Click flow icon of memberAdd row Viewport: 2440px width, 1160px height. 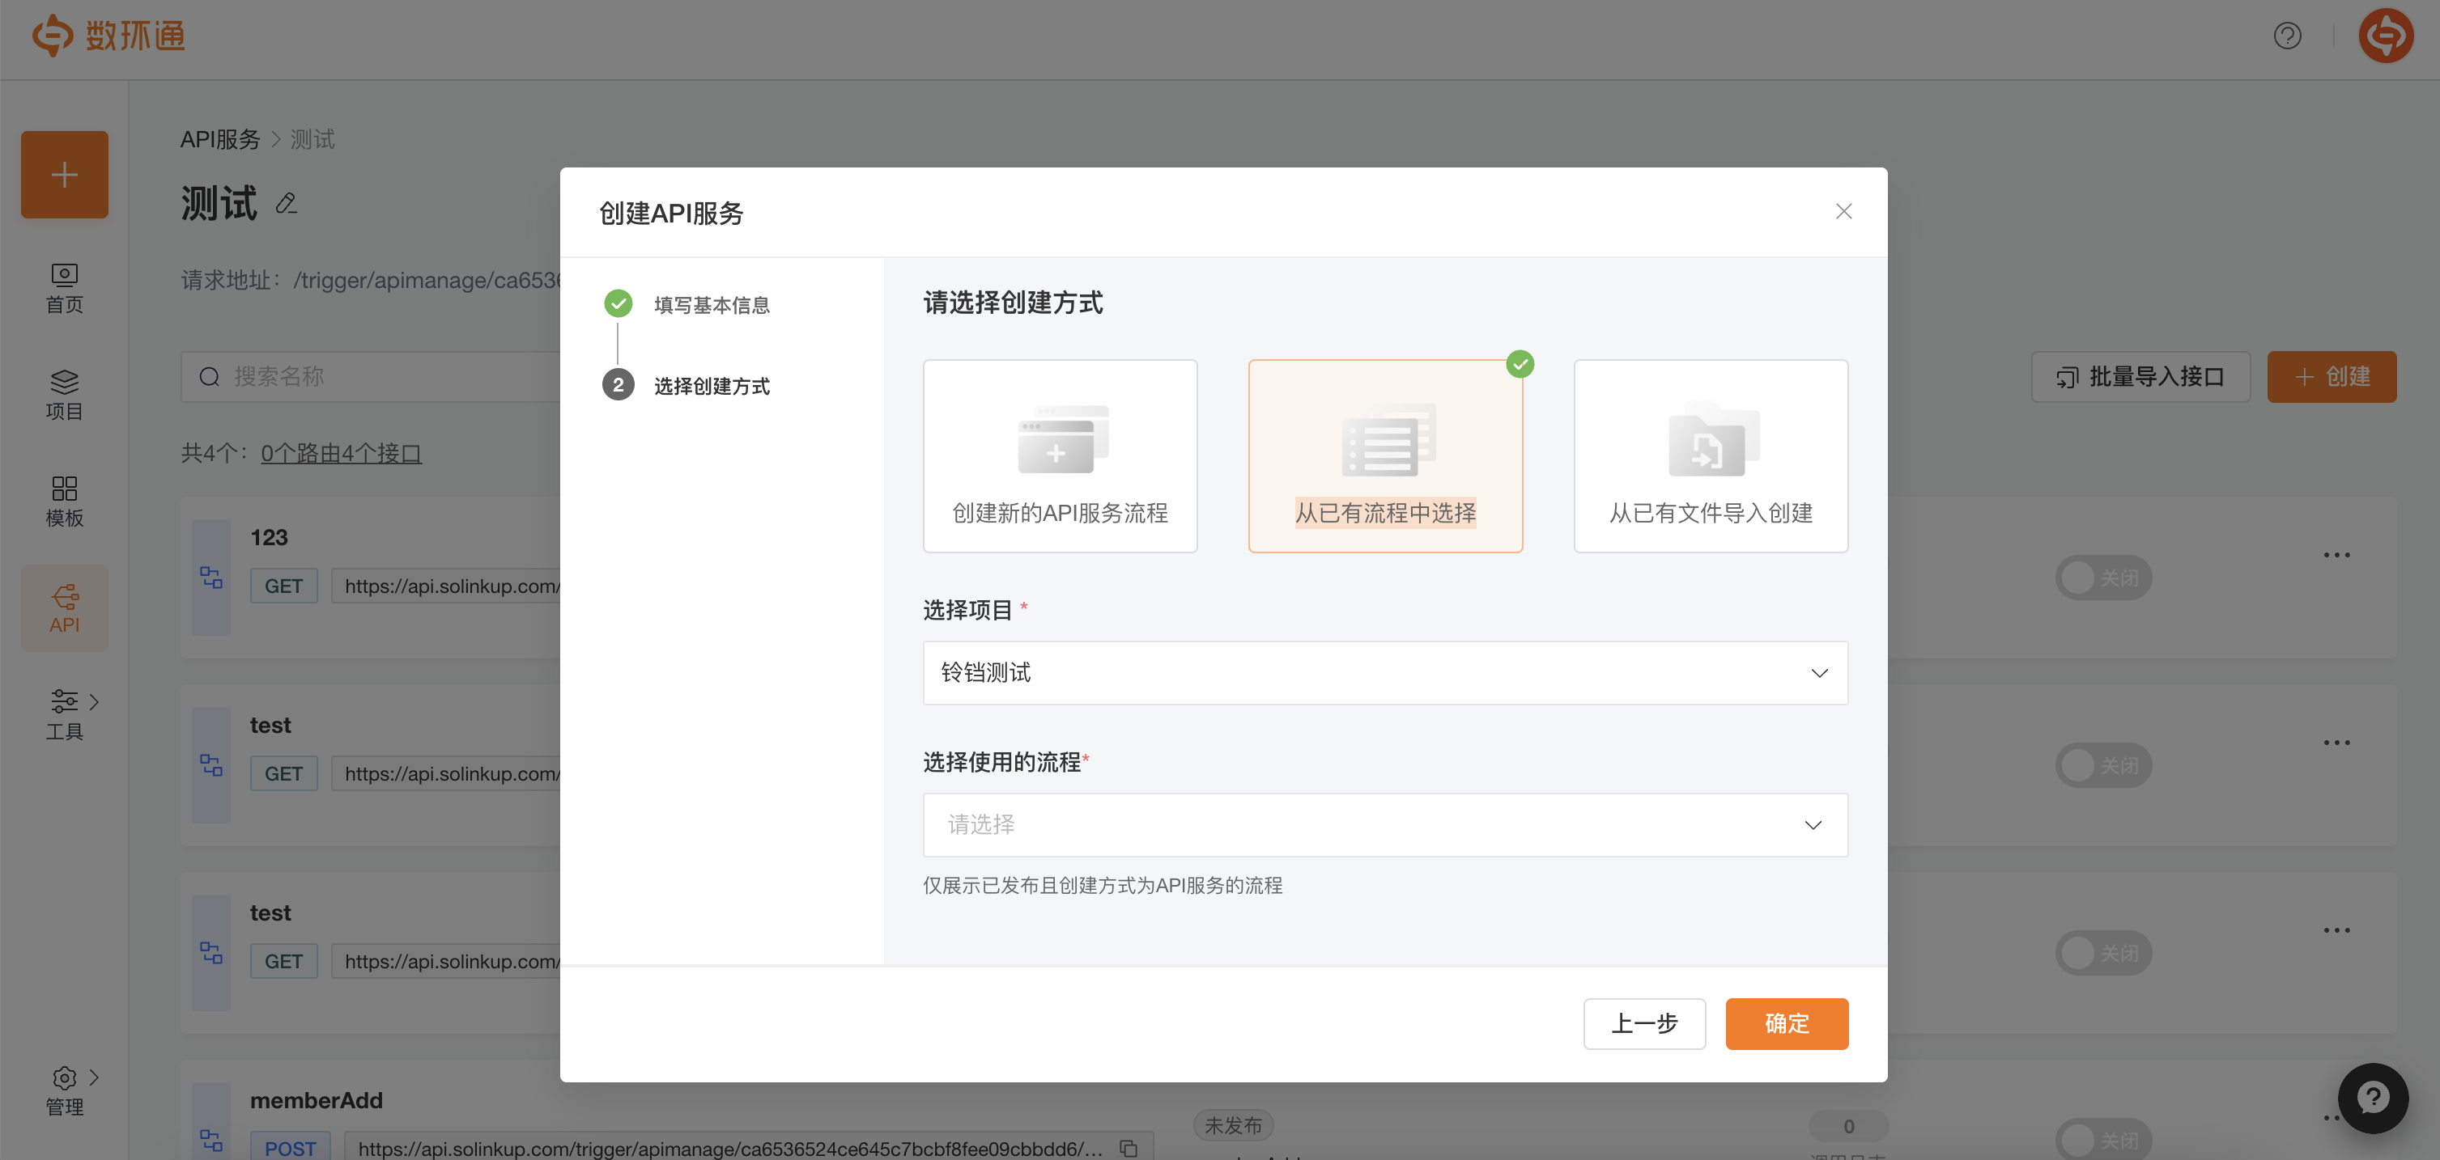click(x=211, y=1139)
